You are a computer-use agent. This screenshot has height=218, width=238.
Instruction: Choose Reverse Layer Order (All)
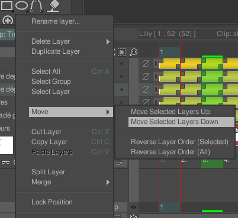(171, 152)
